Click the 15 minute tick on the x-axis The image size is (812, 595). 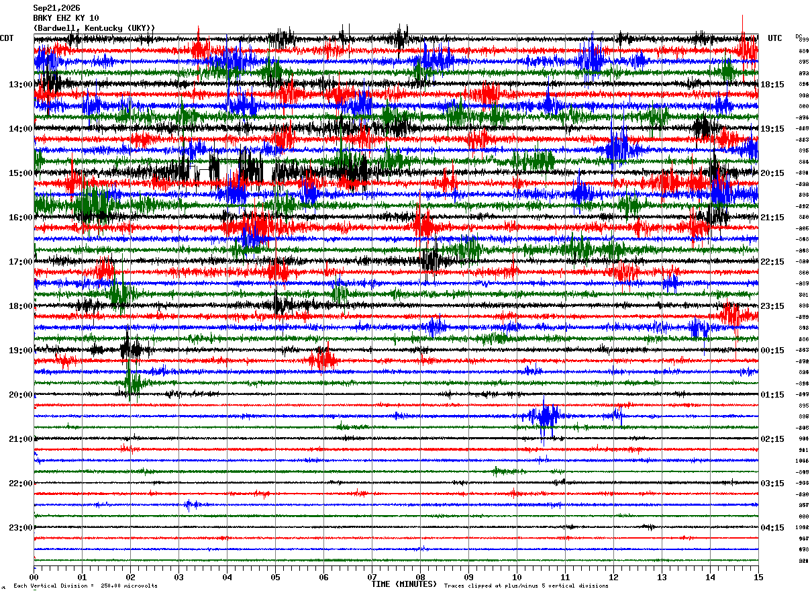click(x=758, y=577)
